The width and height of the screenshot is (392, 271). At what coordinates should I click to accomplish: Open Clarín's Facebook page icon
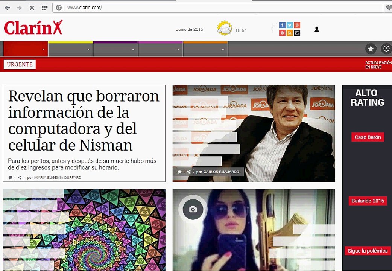(282, 25)
